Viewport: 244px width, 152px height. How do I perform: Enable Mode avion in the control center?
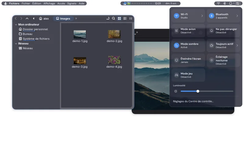point(188,31)
